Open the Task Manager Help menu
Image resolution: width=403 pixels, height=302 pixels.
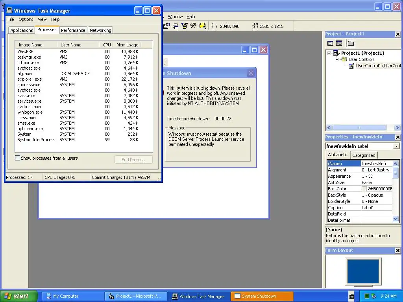click(55, 19)
